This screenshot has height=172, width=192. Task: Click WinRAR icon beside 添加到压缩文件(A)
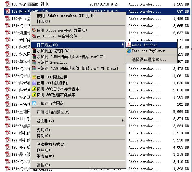click(x=34, y=51)
